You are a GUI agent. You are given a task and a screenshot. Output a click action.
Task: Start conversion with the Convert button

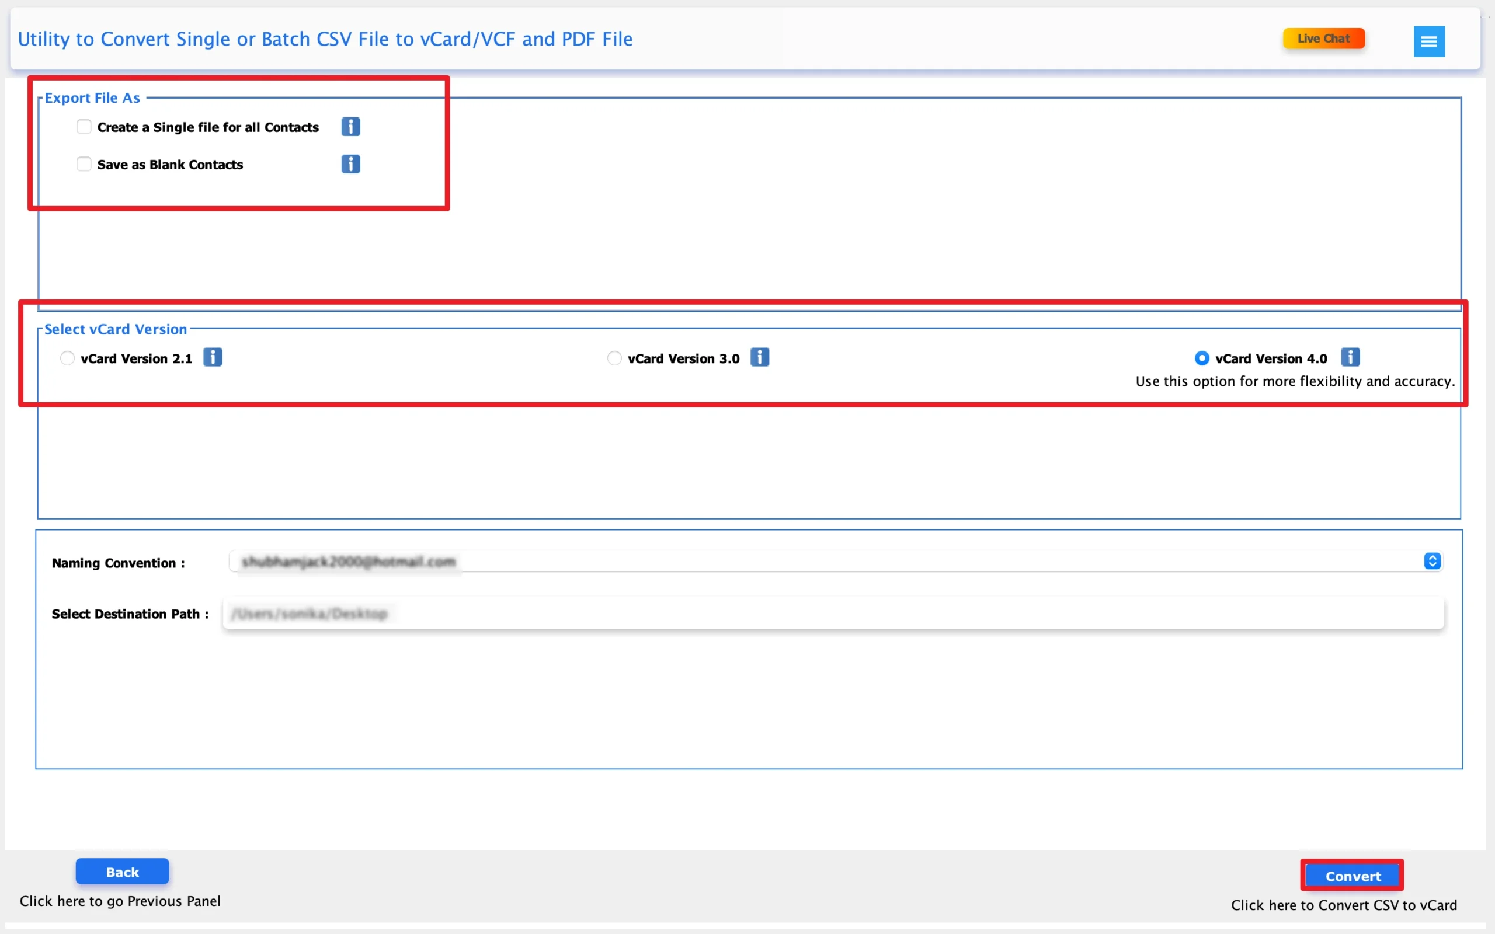coord(1353,875)
